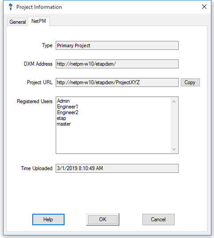Image resolution: width=214 pixels, height=238 pixels.
Task: Click the Project URL label
Action: pos(40,83)
